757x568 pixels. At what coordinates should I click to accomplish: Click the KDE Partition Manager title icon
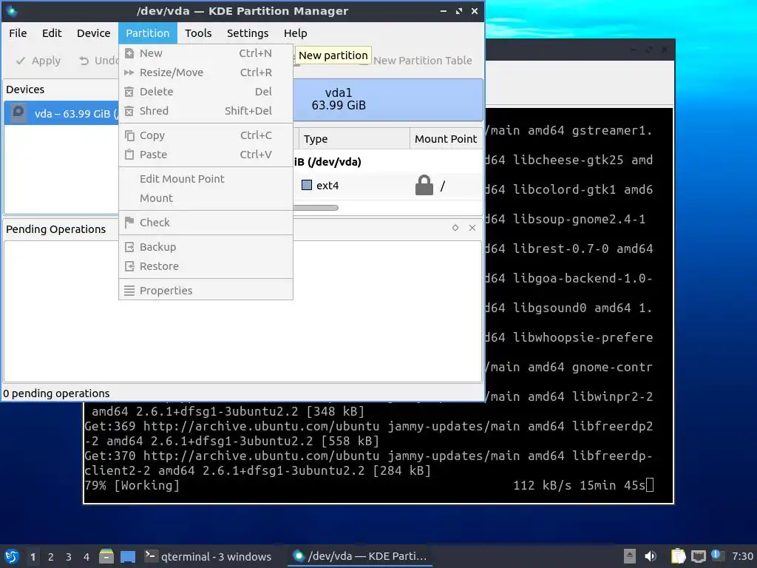click(12, 11)
